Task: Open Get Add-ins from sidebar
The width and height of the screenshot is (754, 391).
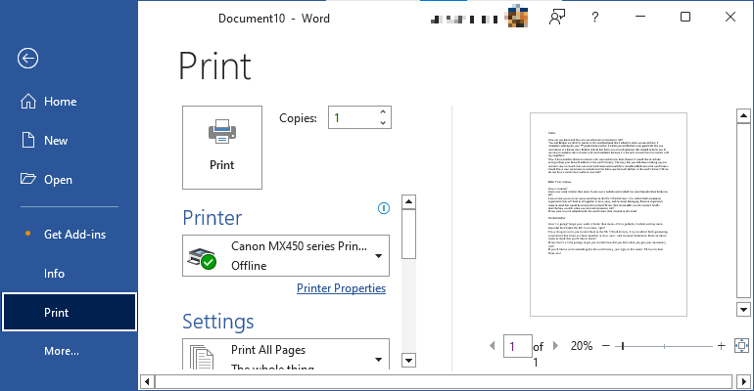Action: (x=75, y=235)
